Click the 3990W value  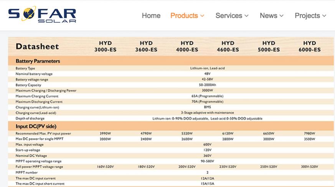click(x=105, y=133)
